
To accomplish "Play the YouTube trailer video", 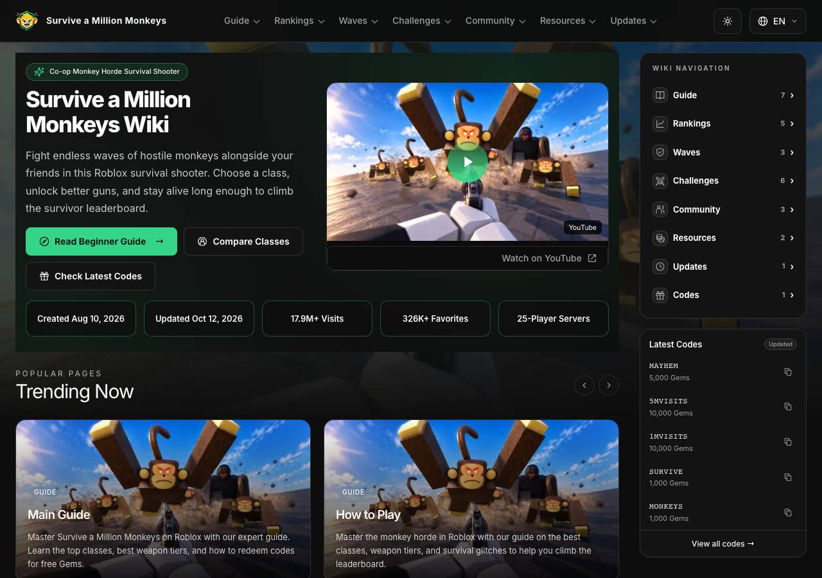I will (x=468, y=162).
